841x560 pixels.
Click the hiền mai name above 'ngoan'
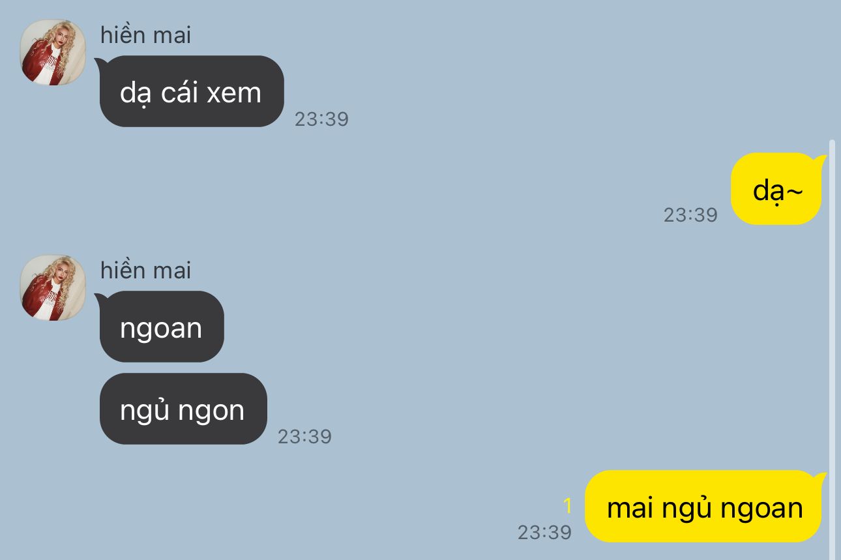pyautogui.click(x=145, y=270)
